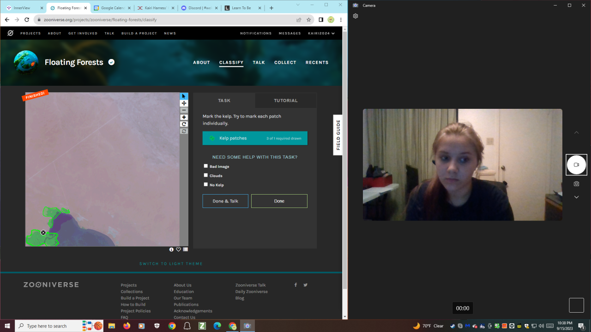Check the No Kelp checkbox
This screenshot has height=332, width=591.
(x=206, y=184)
